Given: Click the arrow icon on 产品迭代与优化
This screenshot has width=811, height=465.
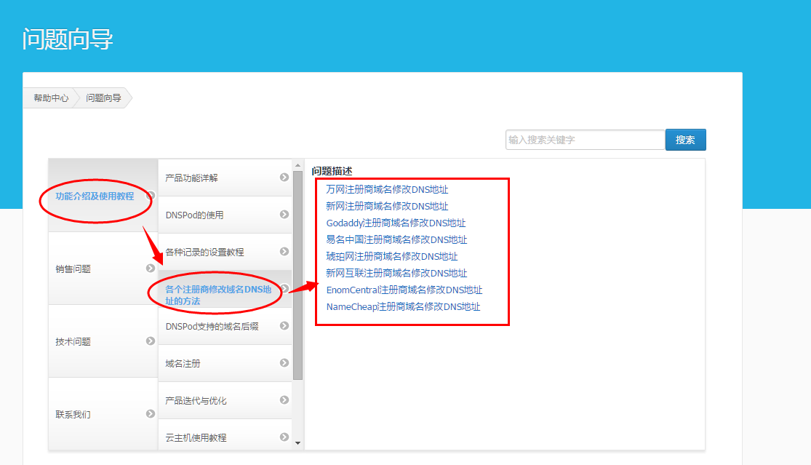Looking at the screenshot, I should click(285, 400).
